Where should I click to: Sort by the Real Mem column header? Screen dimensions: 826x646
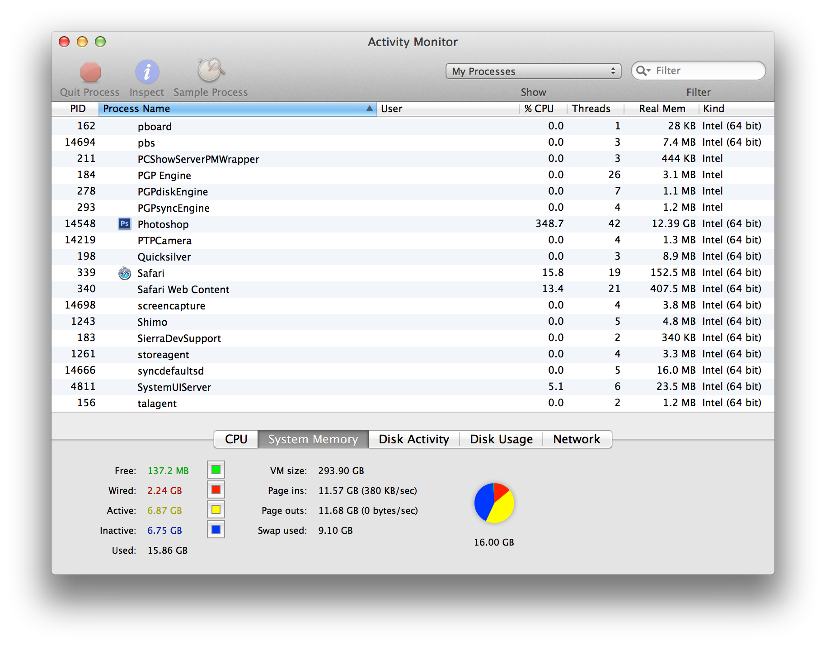[x=662, y=109]
